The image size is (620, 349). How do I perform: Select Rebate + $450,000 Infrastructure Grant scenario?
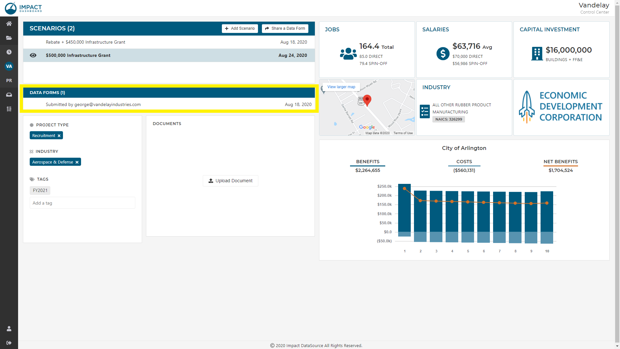point(86,42)
